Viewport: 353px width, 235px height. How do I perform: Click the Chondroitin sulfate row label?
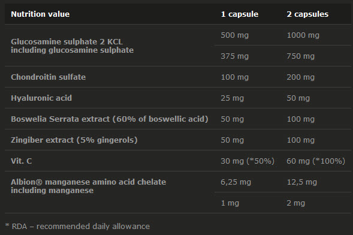[x=49, y=77]
